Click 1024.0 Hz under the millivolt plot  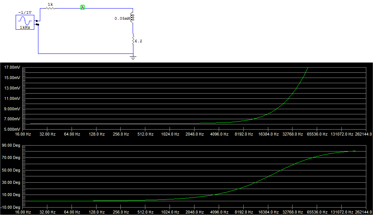click(x=170, y=134)
